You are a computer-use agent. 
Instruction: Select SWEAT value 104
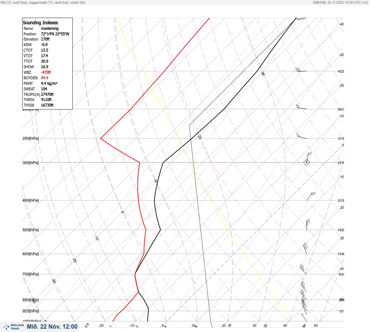coord(44,89)
